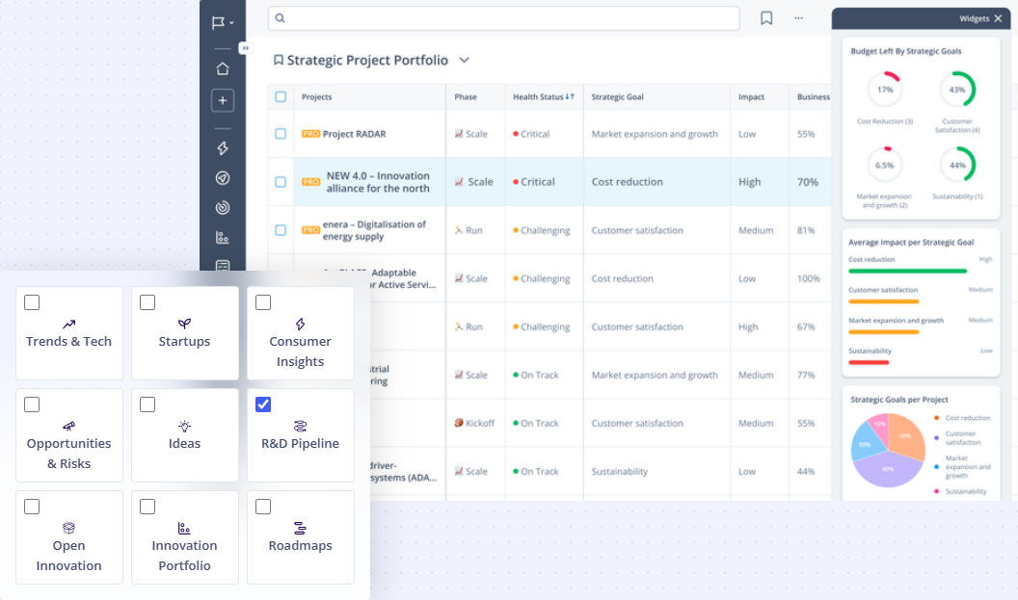
Task: Click the Impact column header
Action: click(x=751, y=96)
